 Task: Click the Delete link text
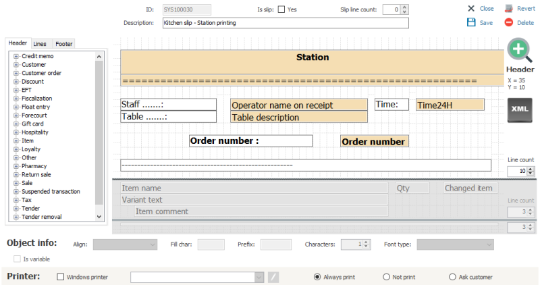525,23
